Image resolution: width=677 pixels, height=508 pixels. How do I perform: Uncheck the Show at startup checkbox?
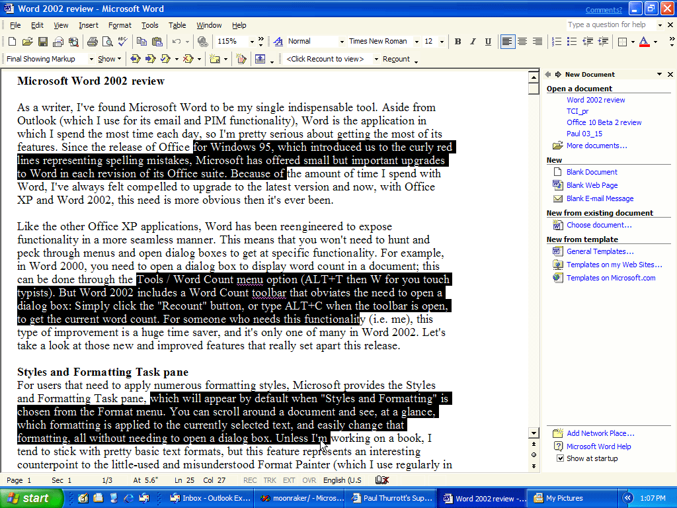[x=560, y=458]
